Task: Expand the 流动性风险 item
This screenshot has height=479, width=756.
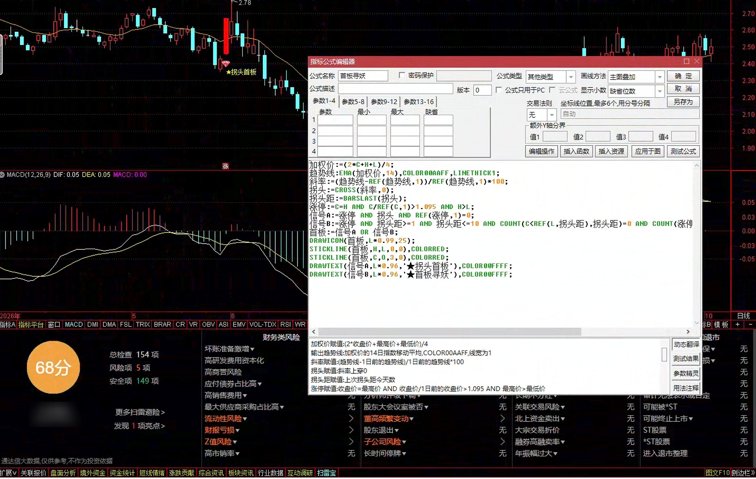Action: tap(226, 419)
